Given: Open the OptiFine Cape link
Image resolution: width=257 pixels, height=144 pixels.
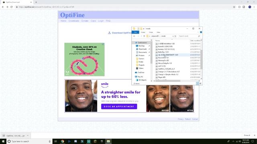Looking at the screenshot, I should pyautogui.click(x=93, y=21).
